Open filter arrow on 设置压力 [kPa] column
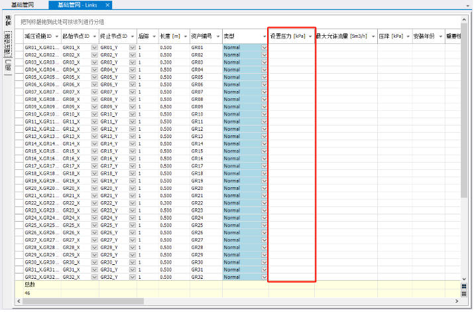The image size is (474, 312). pyautogui.click(x=309, y=36)
